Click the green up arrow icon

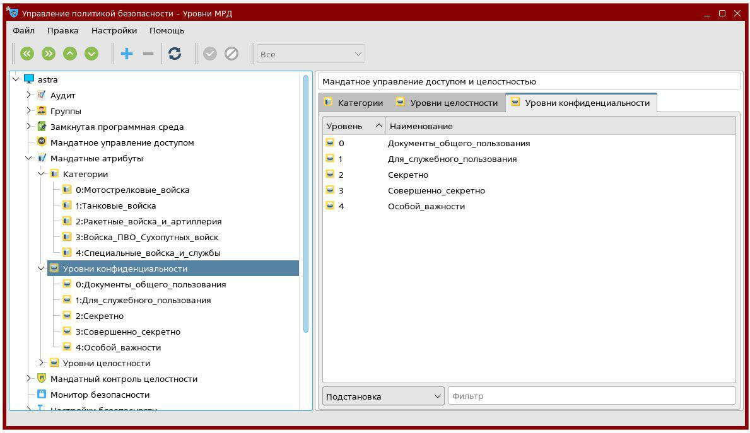(70, 54)
